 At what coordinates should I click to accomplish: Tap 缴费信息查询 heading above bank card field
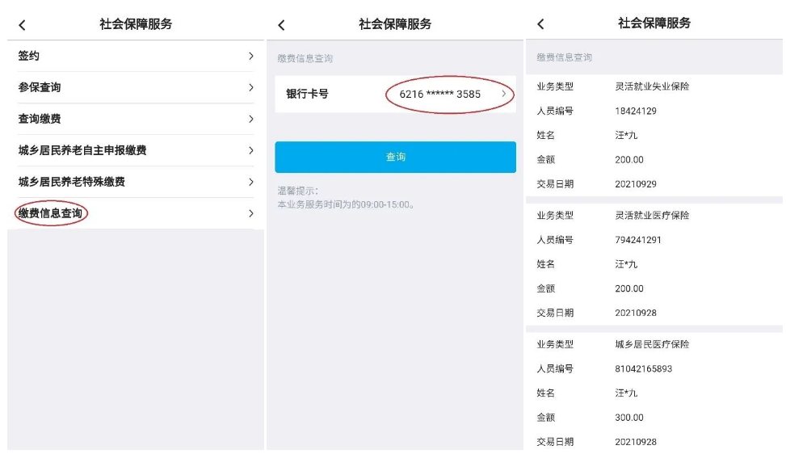(305, 58)
